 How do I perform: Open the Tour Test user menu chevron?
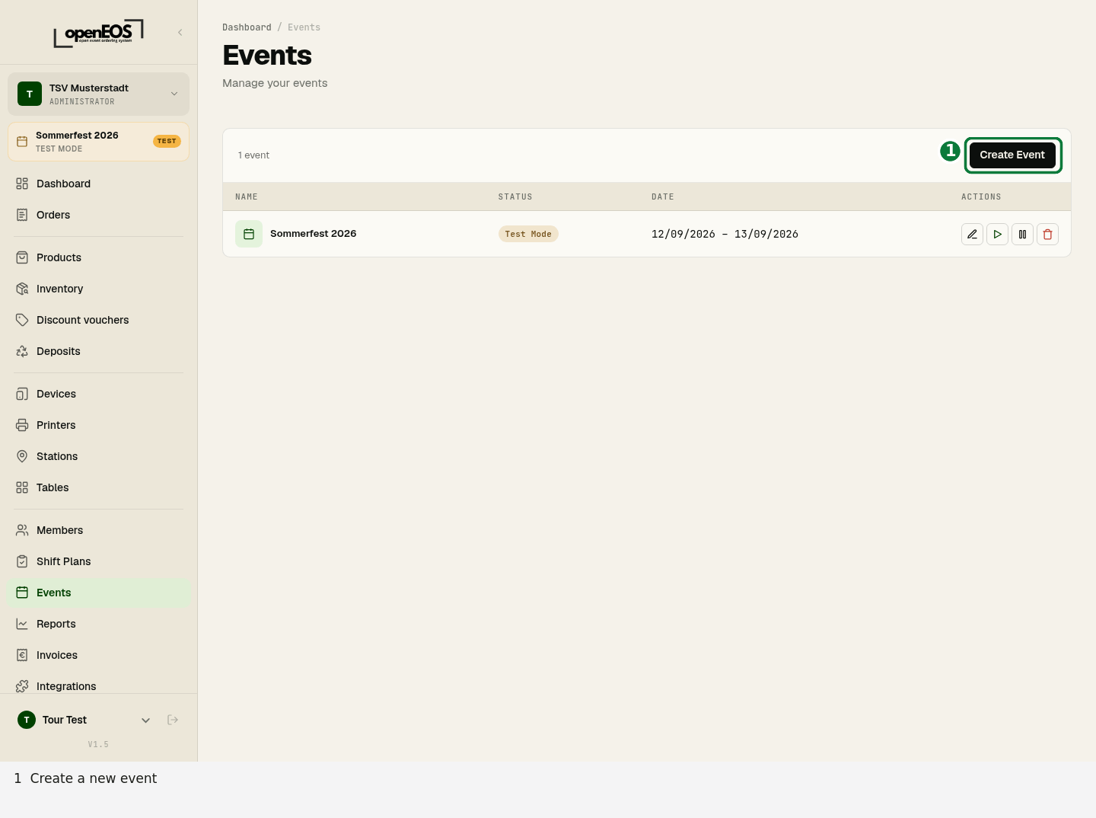145,720
